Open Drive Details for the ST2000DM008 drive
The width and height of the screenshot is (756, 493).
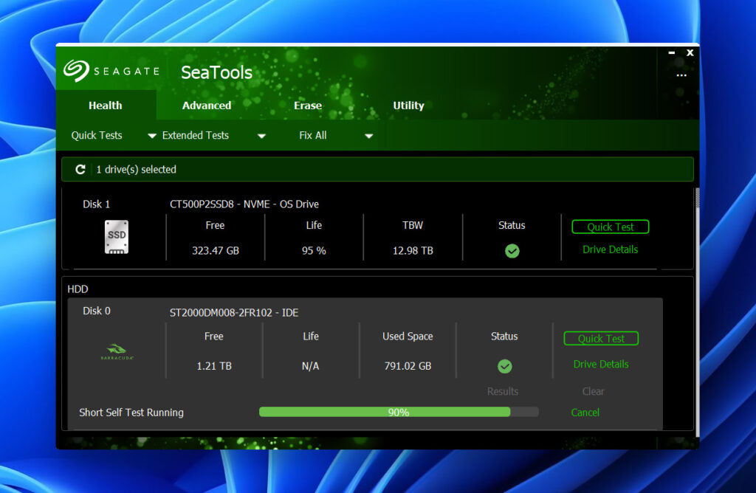[x=600, y=364]
